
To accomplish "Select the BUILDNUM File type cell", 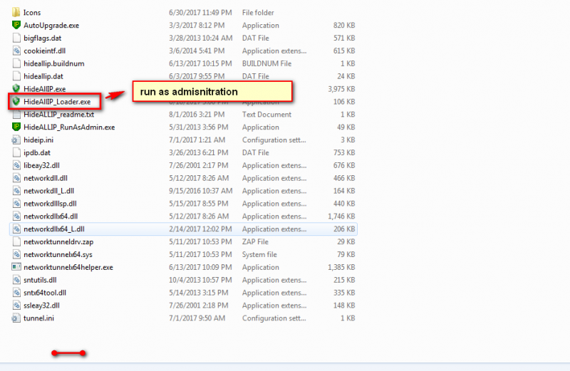I will (266, 63).
